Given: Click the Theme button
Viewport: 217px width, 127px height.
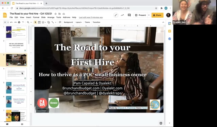Looking at the screenshot, I should 87,22.
